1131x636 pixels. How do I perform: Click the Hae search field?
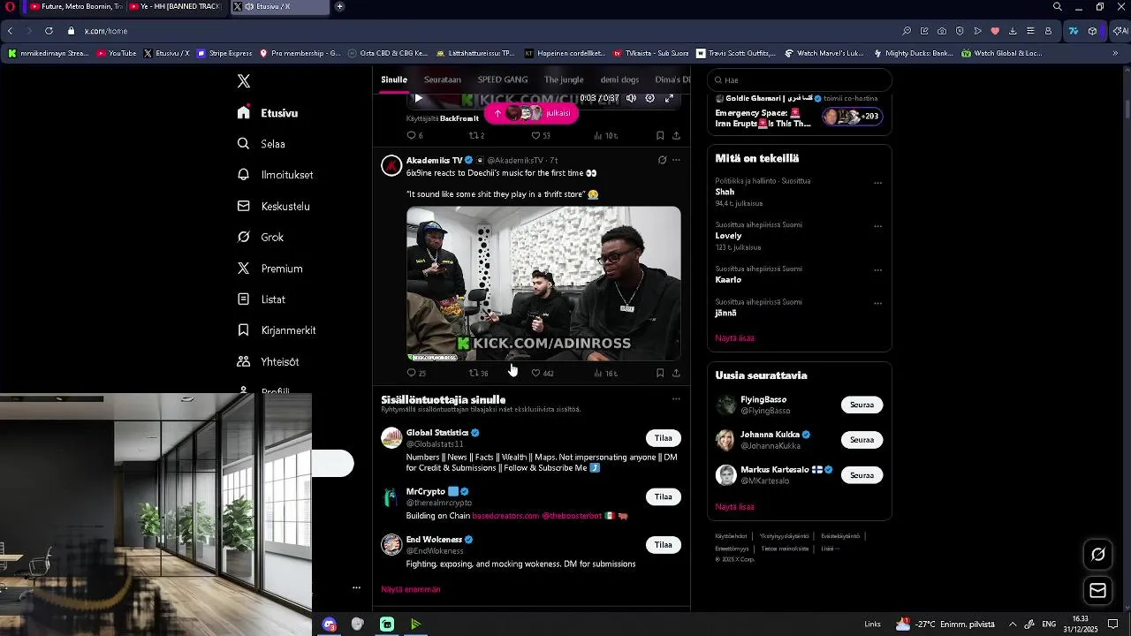point(800,80)
